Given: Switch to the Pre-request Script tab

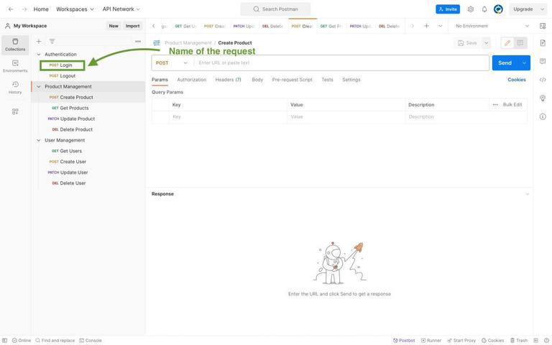Looking at the screenshot, I should pos(293,80).
